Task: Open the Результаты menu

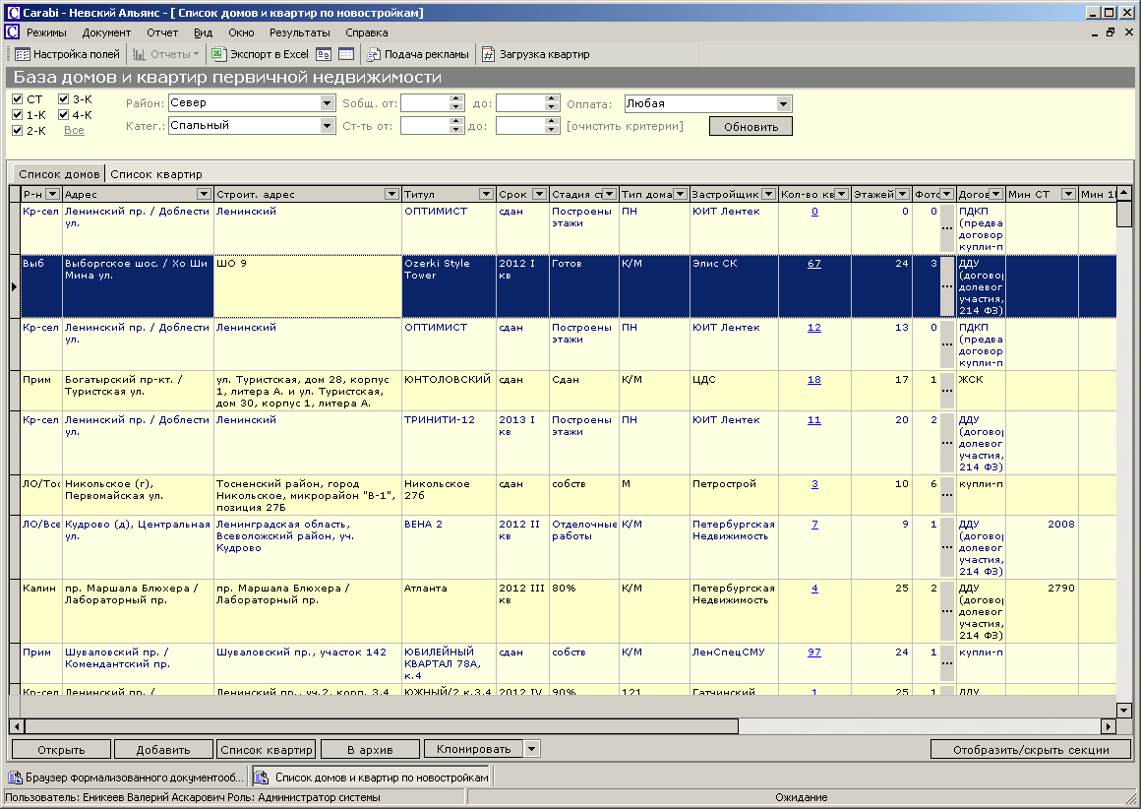Action: click(299, 32)
